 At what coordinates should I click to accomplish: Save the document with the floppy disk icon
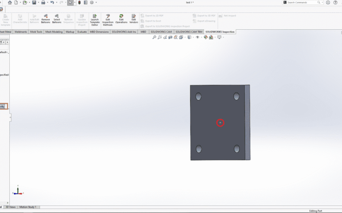tap(34, 2)
